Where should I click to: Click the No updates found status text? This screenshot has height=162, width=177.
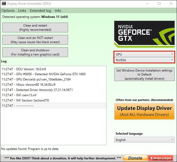pos(30,149)
